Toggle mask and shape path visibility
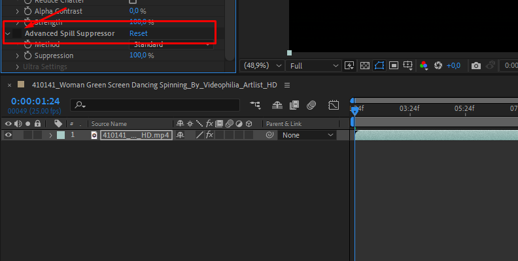The image size is (518, 261). [379, 66]
